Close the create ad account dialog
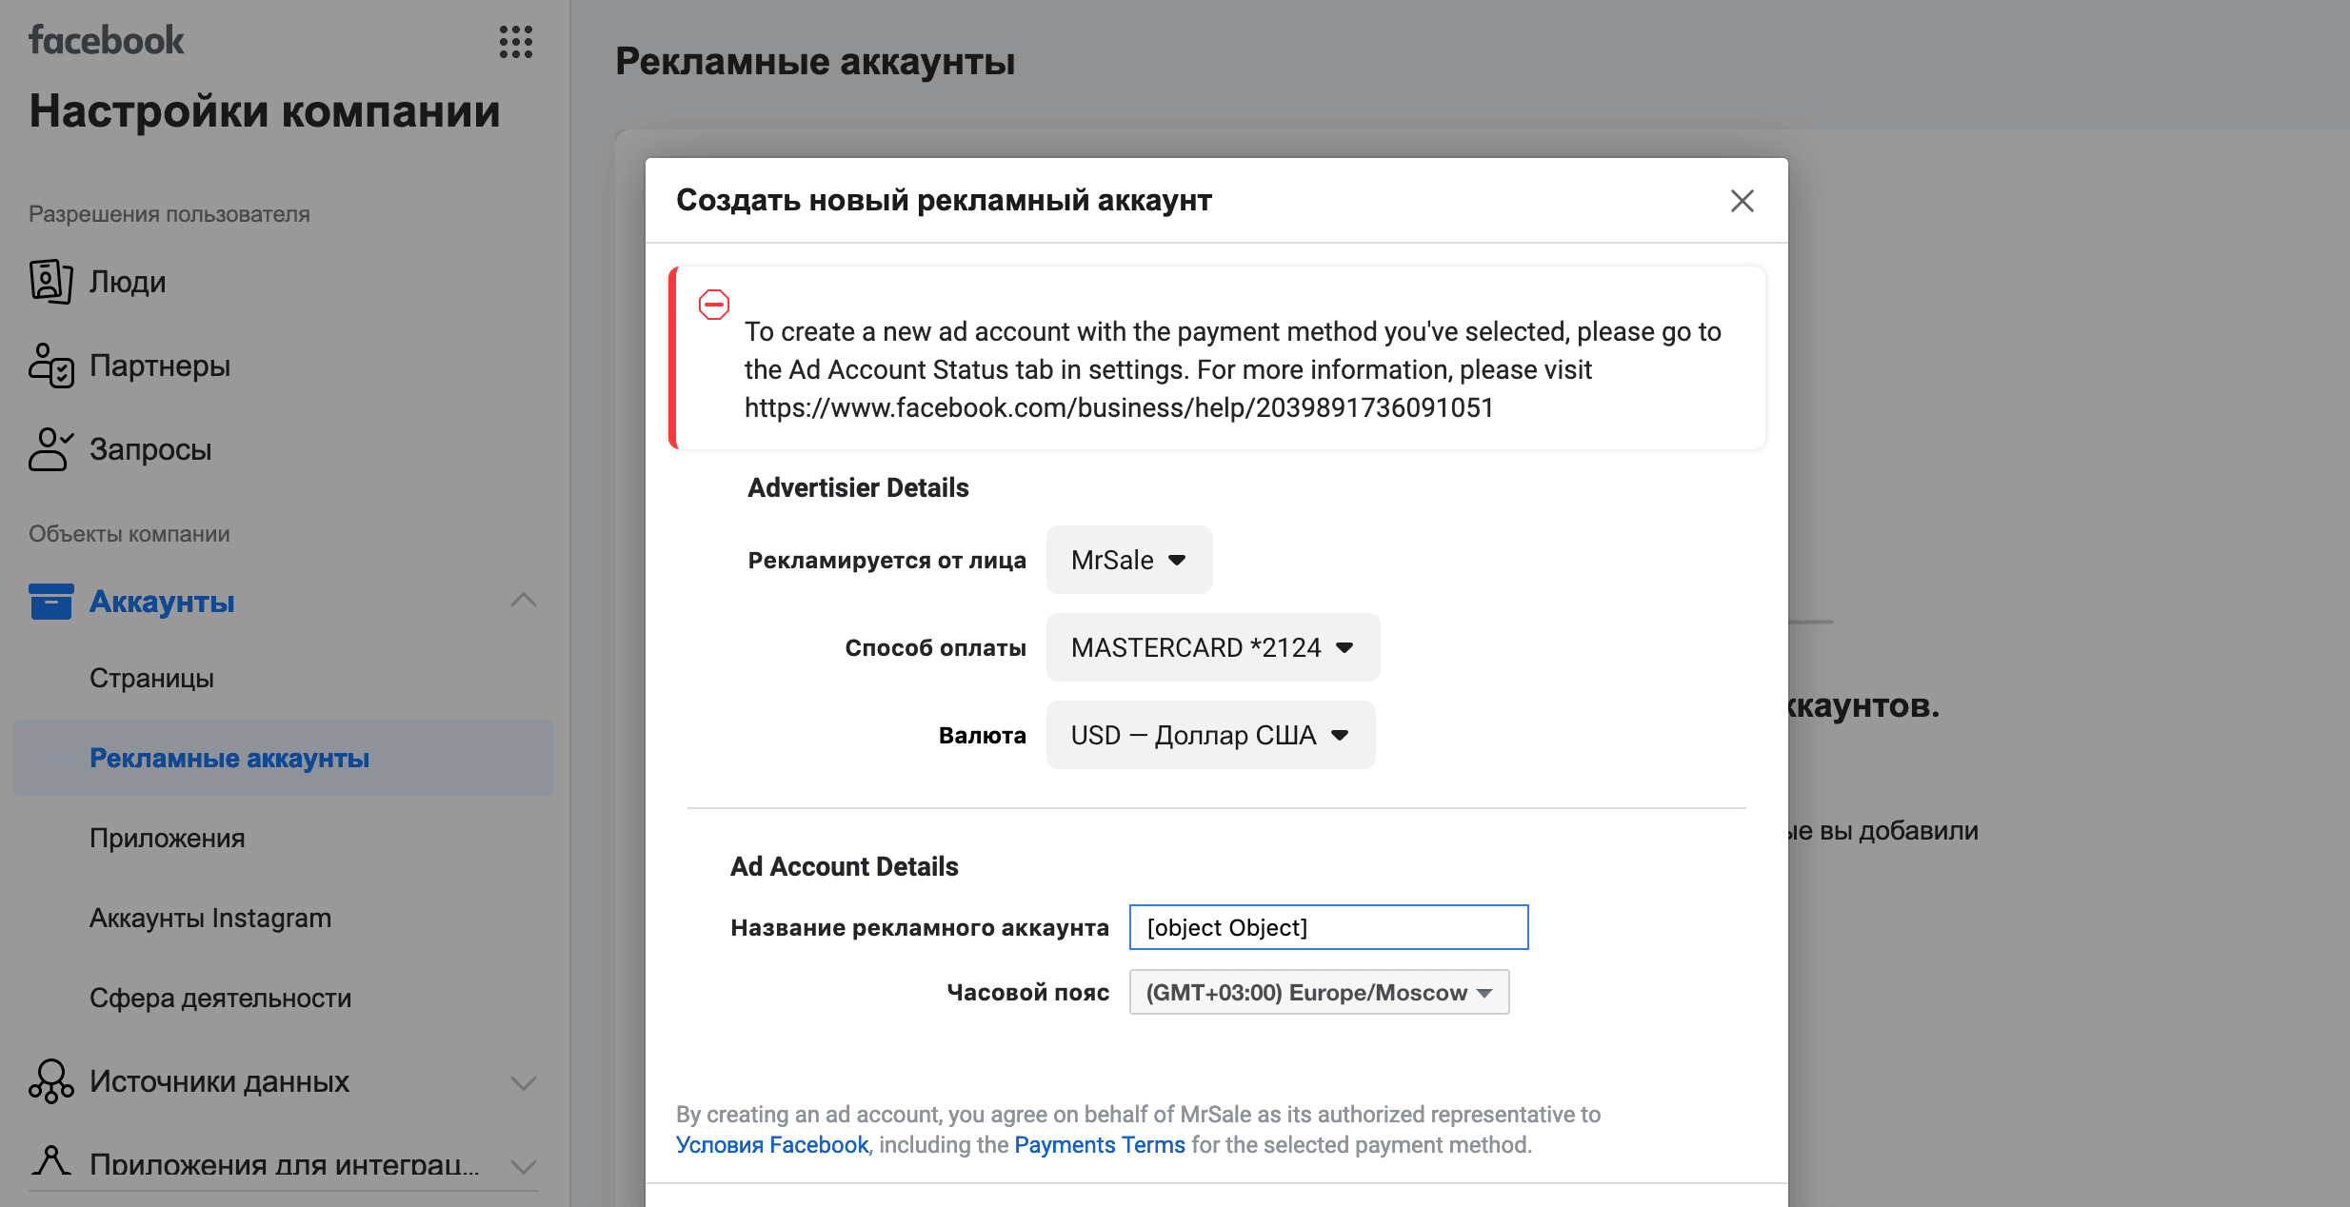2350x1207 pixels. point(1743,201)
